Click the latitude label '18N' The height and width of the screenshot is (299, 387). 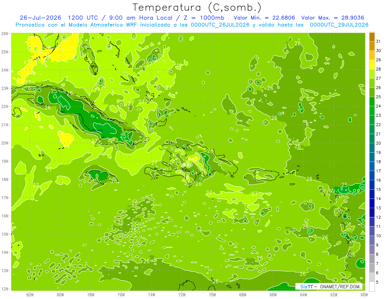pyautogui.click(x=5, y=179)
